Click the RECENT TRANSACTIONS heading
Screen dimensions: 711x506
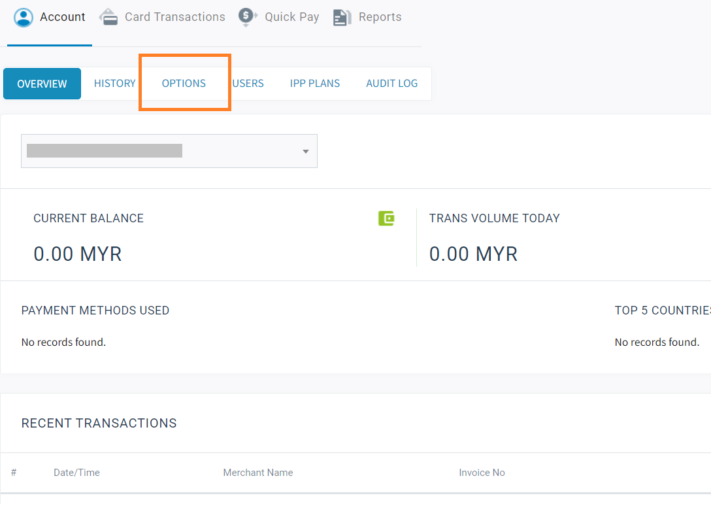(x=99, y=424)
